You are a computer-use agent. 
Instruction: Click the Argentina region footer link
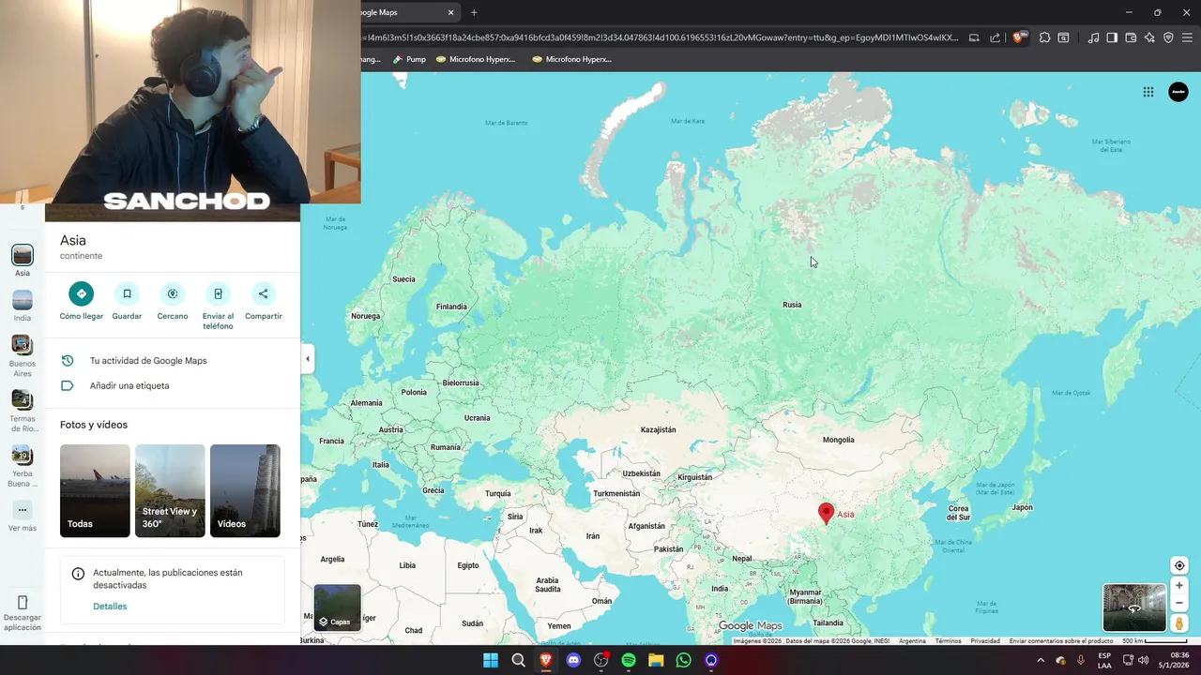[912, 641]
